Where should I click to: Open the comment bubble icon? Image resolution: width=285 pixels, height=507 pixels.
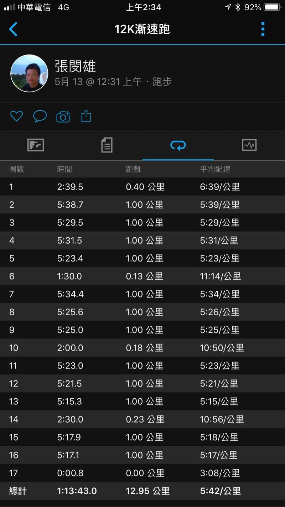click(x=40, y=116)
